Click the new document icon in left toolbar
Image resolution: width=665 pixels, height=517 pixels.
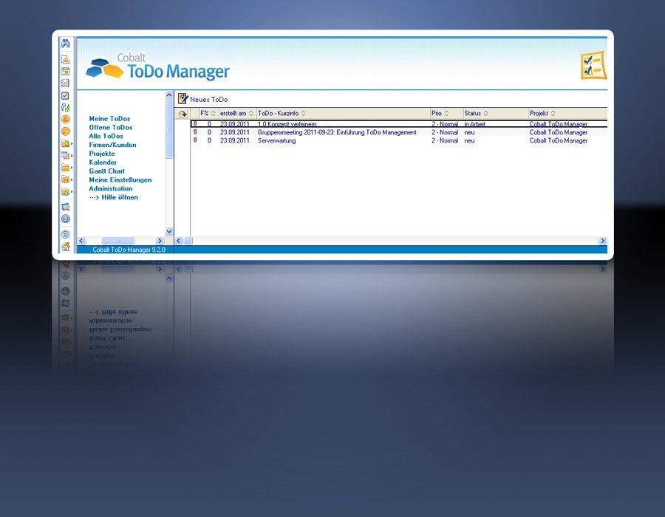[65, 59]
